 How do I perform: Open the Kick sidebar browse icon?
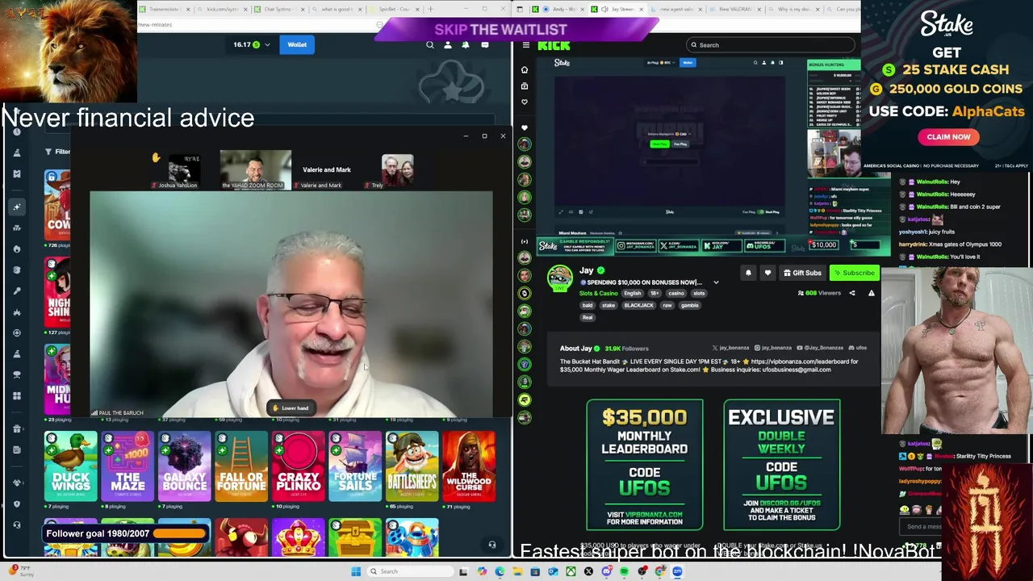525,86
